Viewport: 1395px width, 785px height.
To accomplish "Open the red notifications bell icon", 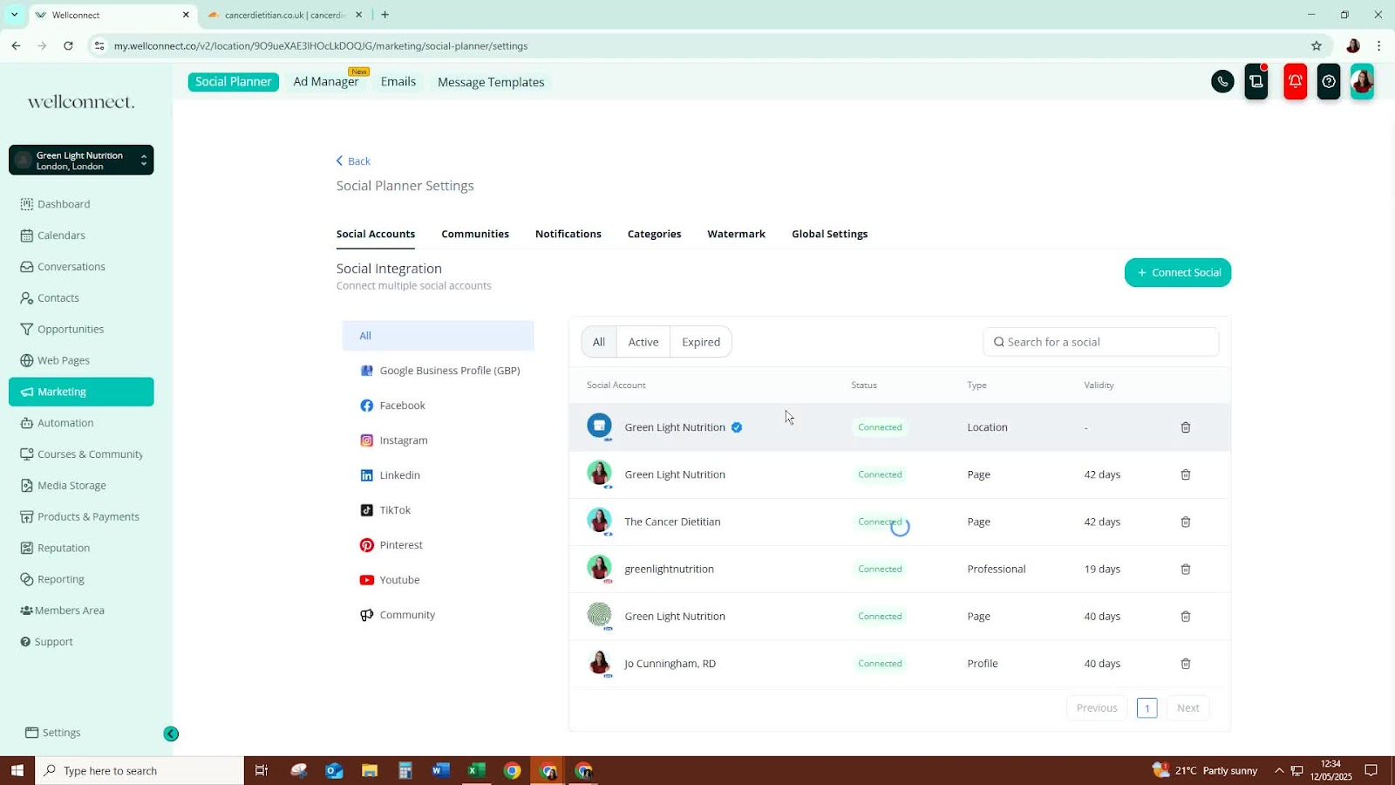I will [x=1296, y=82].
